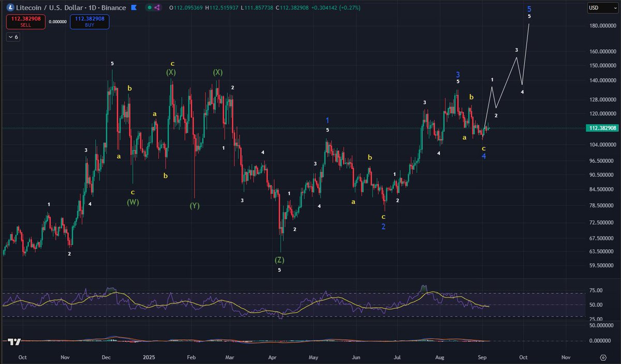Open chart settings via hexagon gear icon
The width and height of the screenshot is (621, 364).
click(x=603, y=357)
